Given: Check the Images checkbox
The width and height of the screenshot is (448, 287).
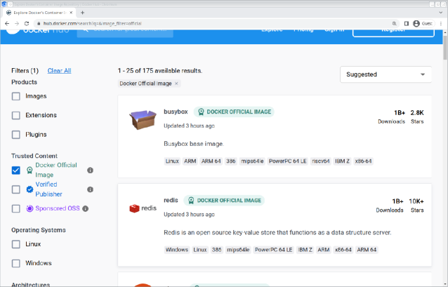Looking at the screenshot, I should point(16,96).
